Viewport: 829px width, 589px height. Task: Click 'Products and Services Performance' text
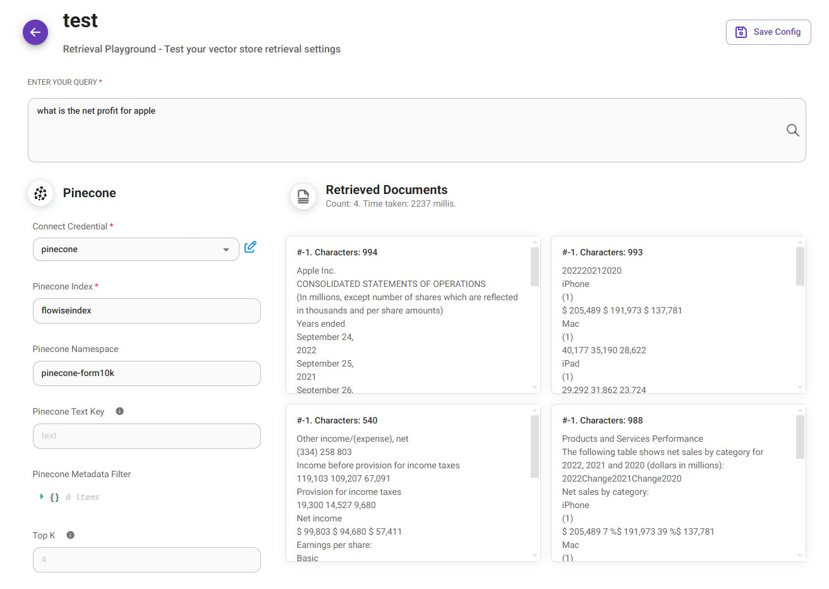[x=632, y=439]
